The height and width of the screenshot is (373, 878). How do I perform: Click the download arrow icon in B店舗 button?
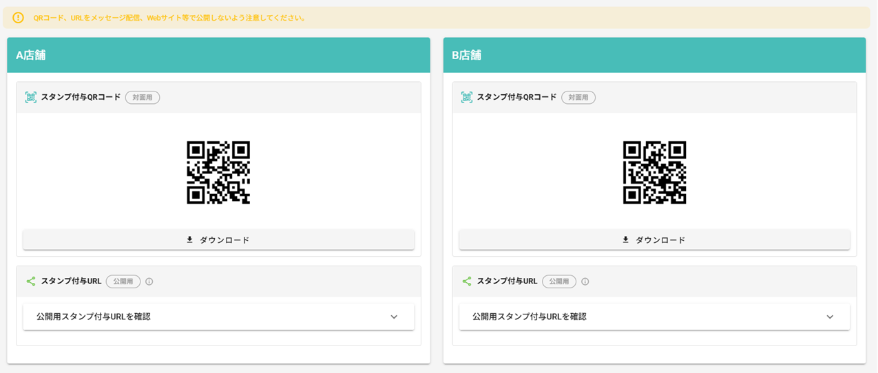[x=626, y=240]
